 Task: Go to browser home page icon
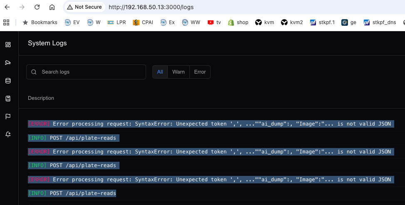coord(52,7)
